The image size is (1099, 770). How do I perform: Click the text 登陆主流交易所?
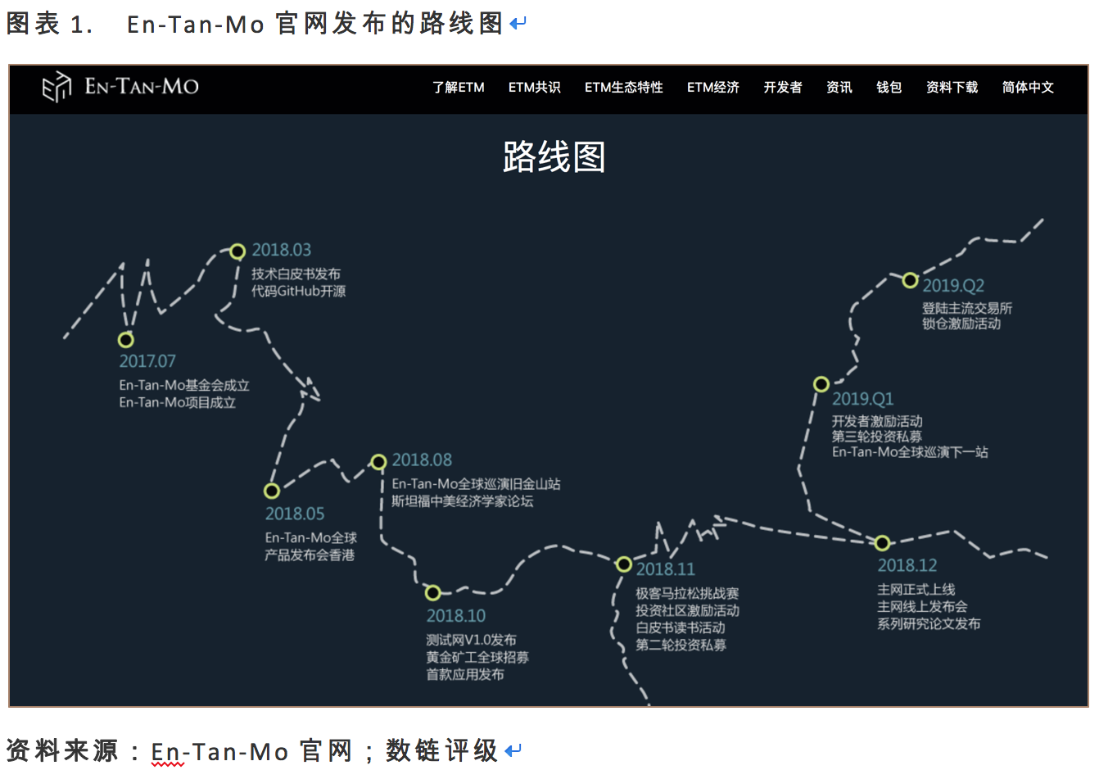click(967, 308)
